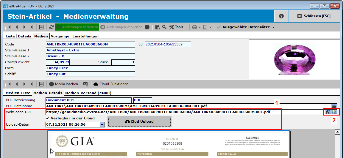Toggle the 'Verfügbar in der Cloud' checkbox
Image resolution: width=343 pixels, height=158 pixels.
point(48,118)
